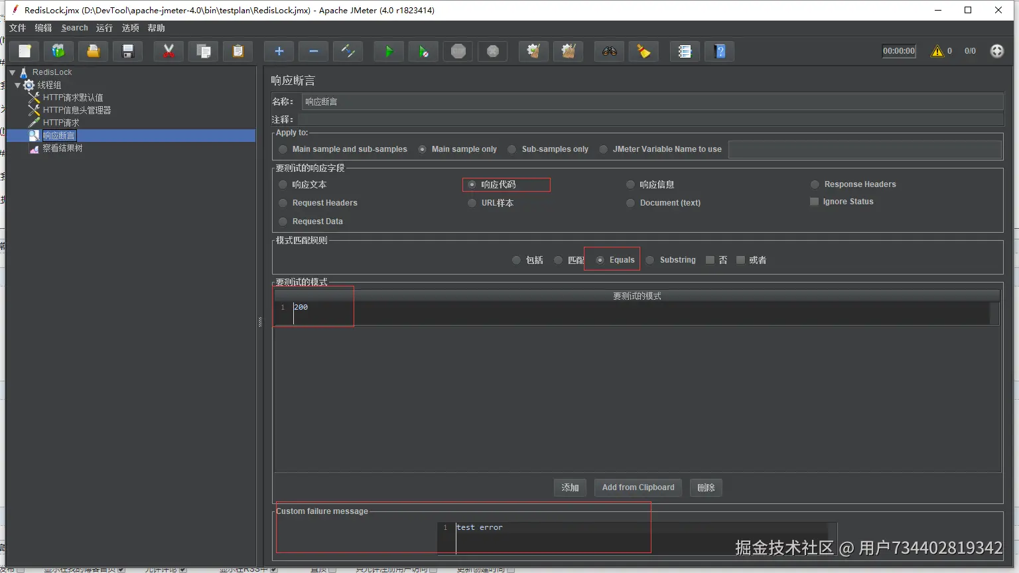
Task: Select Main sample and sub-samples radio
Action: [283, 149]
